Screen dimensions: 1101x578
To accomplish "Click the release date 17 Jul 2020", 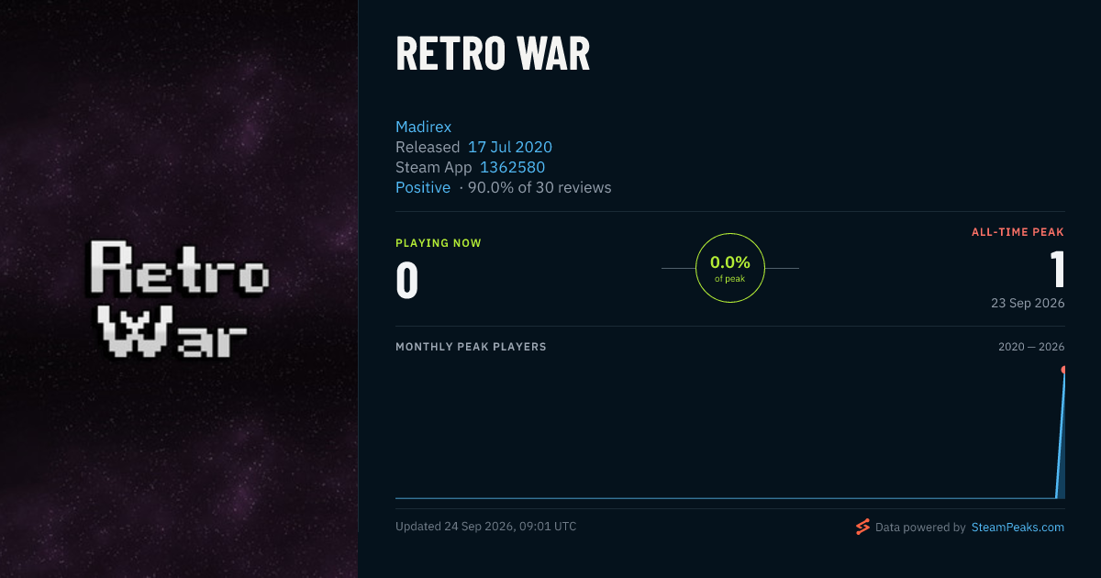I will (510, 147).
